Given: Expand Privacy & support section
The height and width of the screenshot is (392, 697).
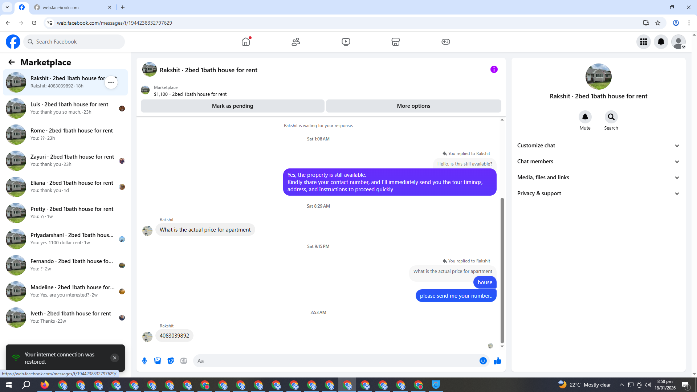Looking at the screenshot, I should click(598, 193).
